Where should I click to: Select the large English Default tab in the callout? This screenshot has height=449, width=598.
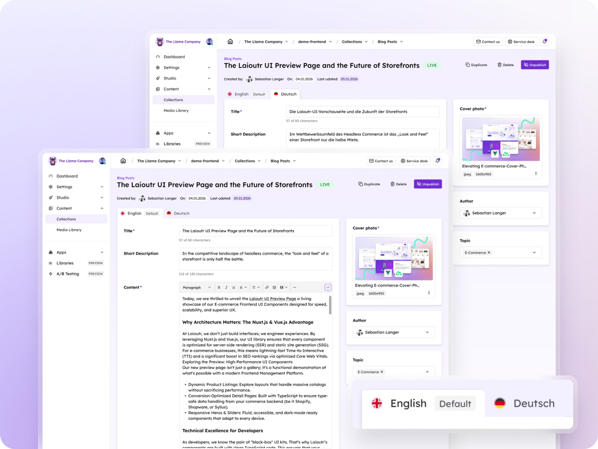(x=423, y=403)
